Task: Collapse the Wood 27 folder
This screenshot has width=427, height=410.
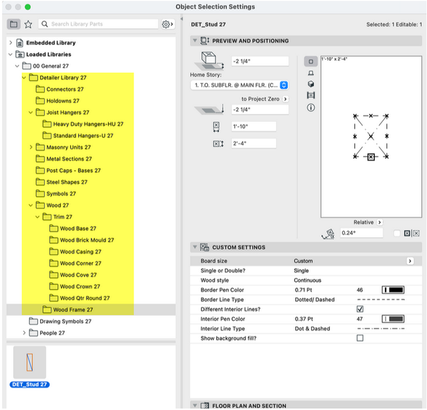Action: pos(31,205)
